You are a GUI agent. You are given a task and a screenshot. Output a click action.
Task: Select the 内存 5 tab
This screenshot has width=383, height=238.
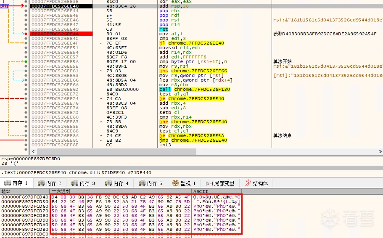pyautogui.click(x=151, y=183)
